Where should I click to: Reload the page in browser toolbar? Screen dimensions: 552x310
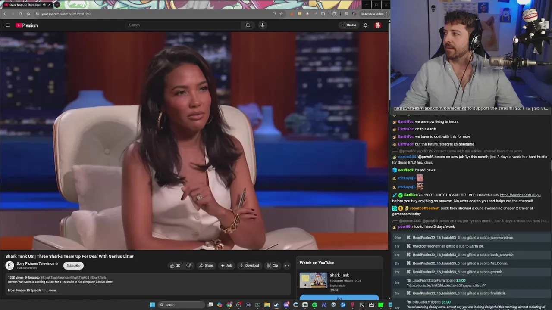pyautogui.click(x=20, y=14)
